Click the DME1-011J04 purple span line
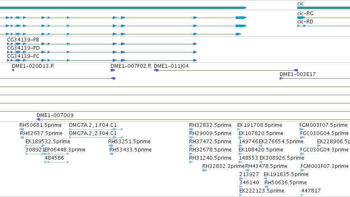 click(226, 70)
